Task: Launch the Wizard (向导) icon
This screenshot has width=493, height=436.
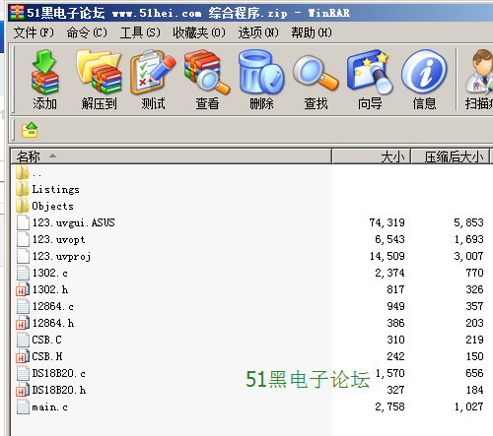Action: pos(370,72)
